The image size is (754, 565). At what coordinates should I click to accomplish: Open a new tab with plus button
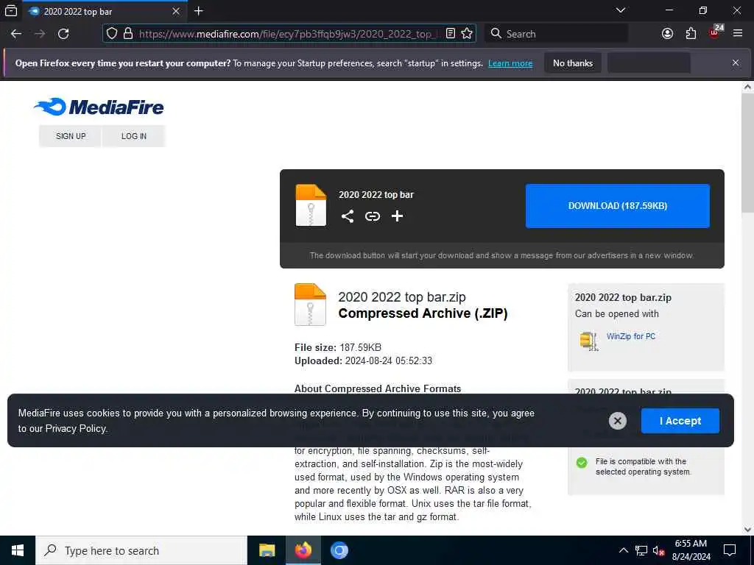coord(199,11)
